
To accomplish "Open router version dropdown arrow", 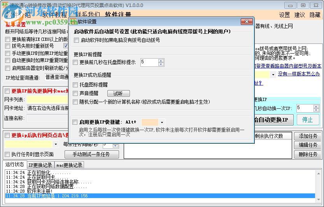I will click(273, 75).
